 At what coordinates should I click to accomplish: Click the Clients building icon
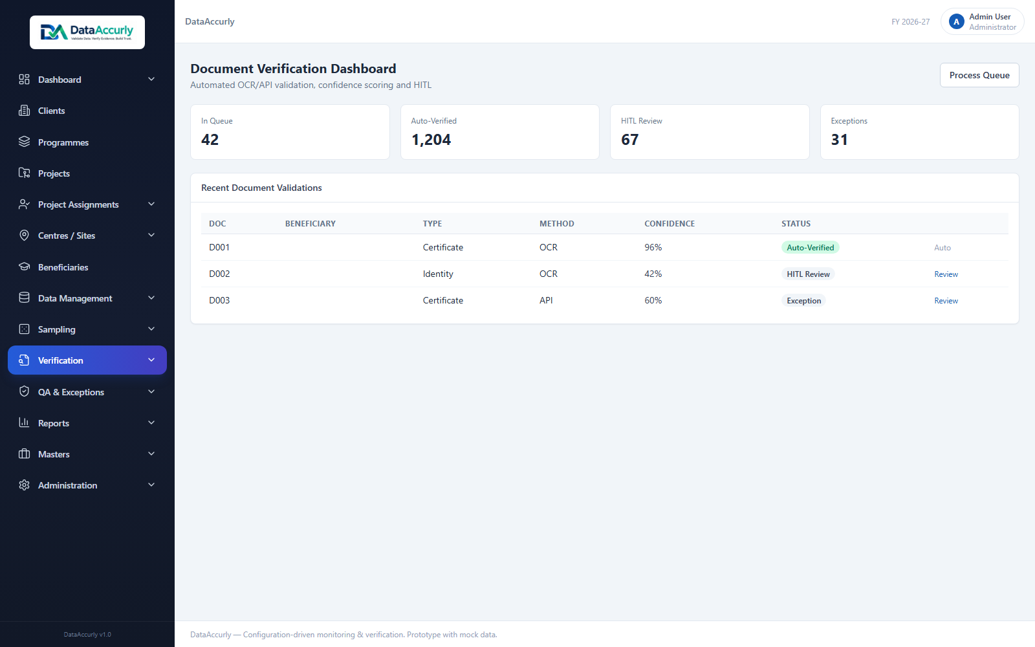pos(24,110)
